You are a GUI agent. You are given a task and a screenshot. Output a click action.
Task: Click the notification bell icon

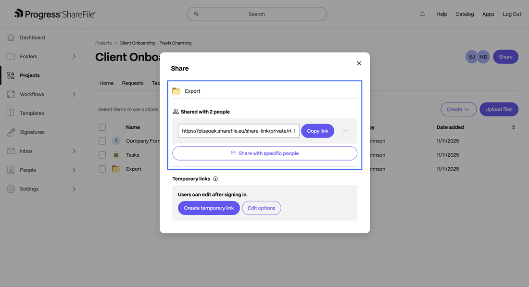422,14
